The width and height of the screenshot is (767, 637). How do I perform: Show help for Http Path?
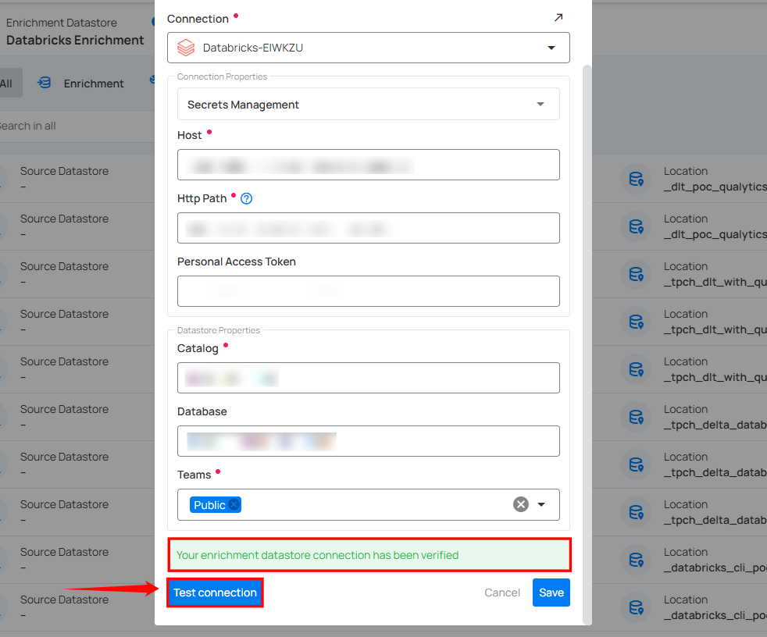[247, 198]
